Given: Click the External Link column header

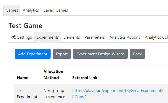Looking at the screenshot, I should [85, 78].
